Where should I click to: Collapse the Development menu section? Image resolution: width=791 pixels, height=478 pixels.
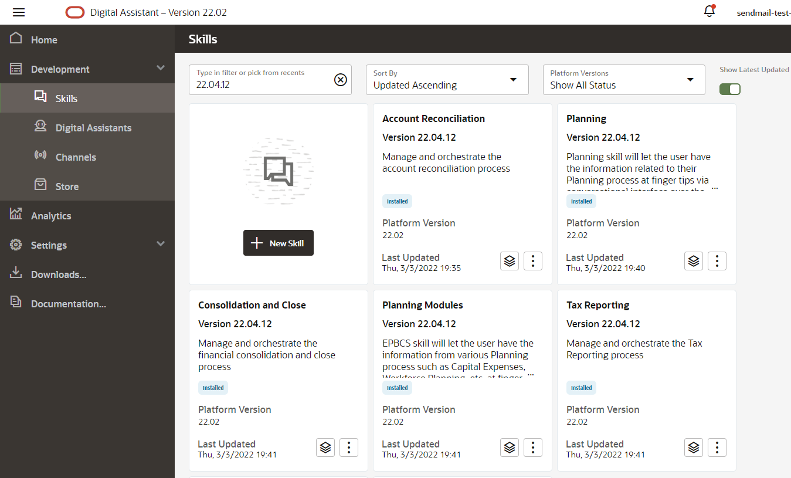[x=161, y=69]
